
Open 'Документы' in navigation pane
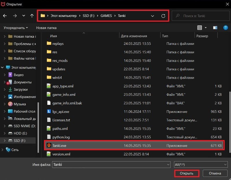pos(20,82)
